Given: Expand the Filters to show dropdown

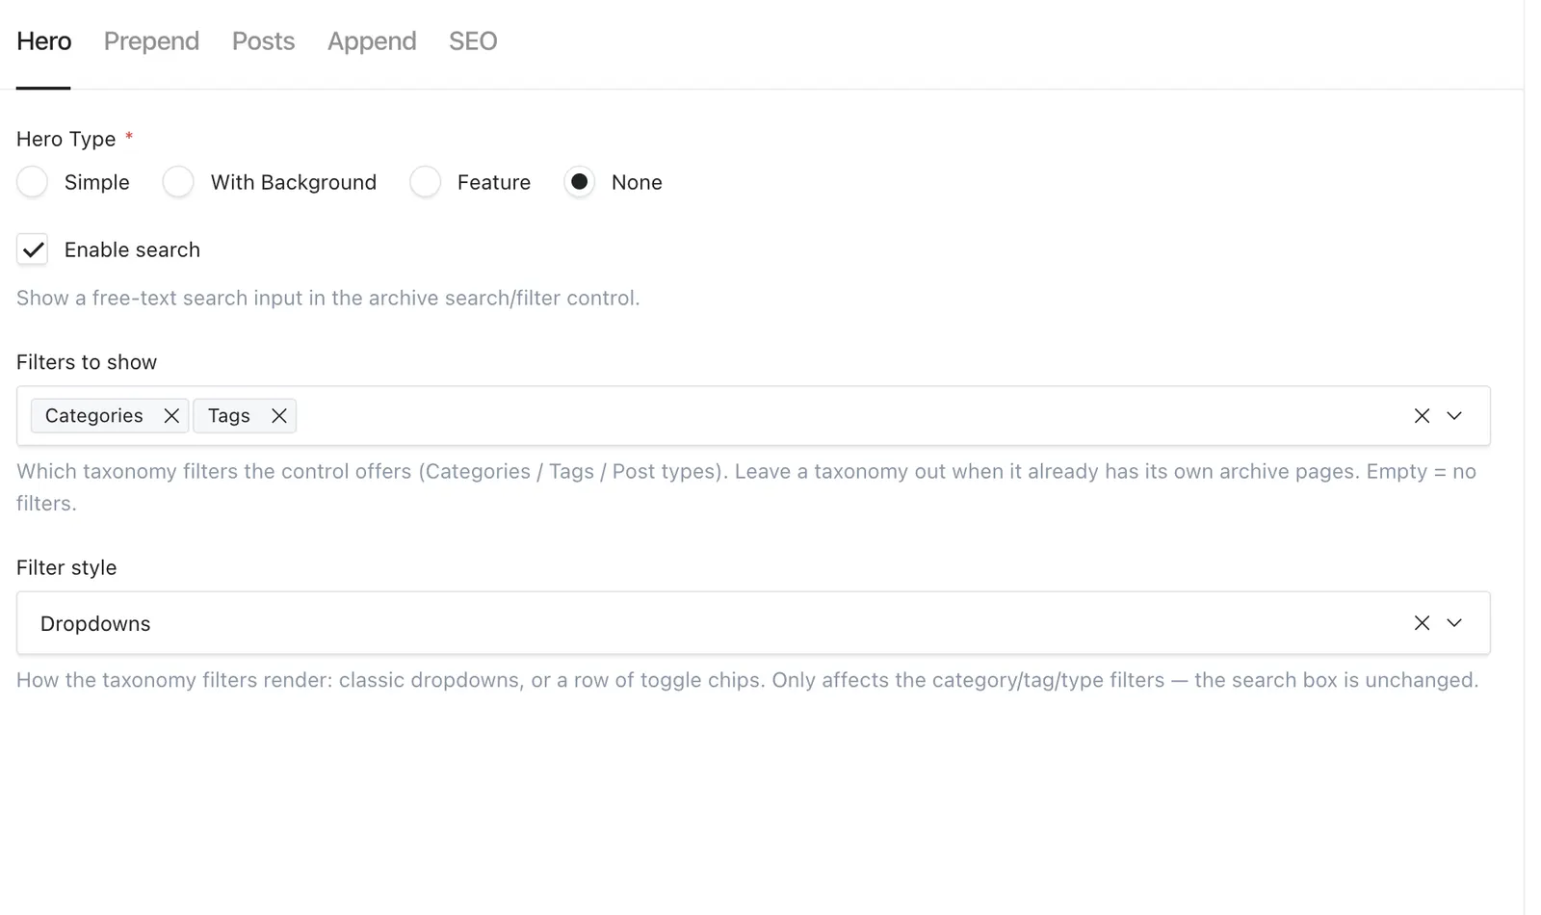Looking at the screenshot, I should pyautogui.click(x=1454, y=416).
